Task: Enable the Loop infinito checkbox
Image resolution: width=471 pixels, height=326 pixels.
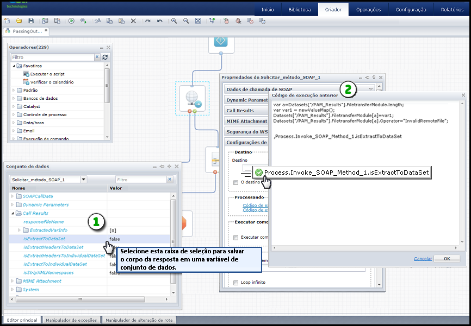Action: (x=236, y=283)
